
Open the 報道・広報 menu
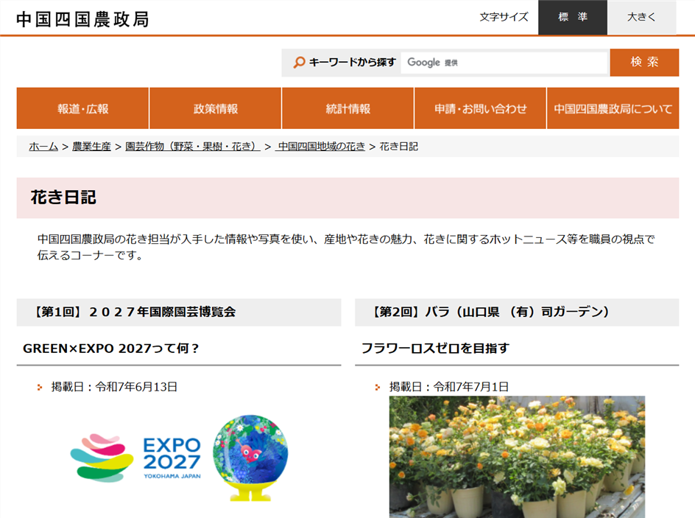pyautogui.click(x=82, y=108)
